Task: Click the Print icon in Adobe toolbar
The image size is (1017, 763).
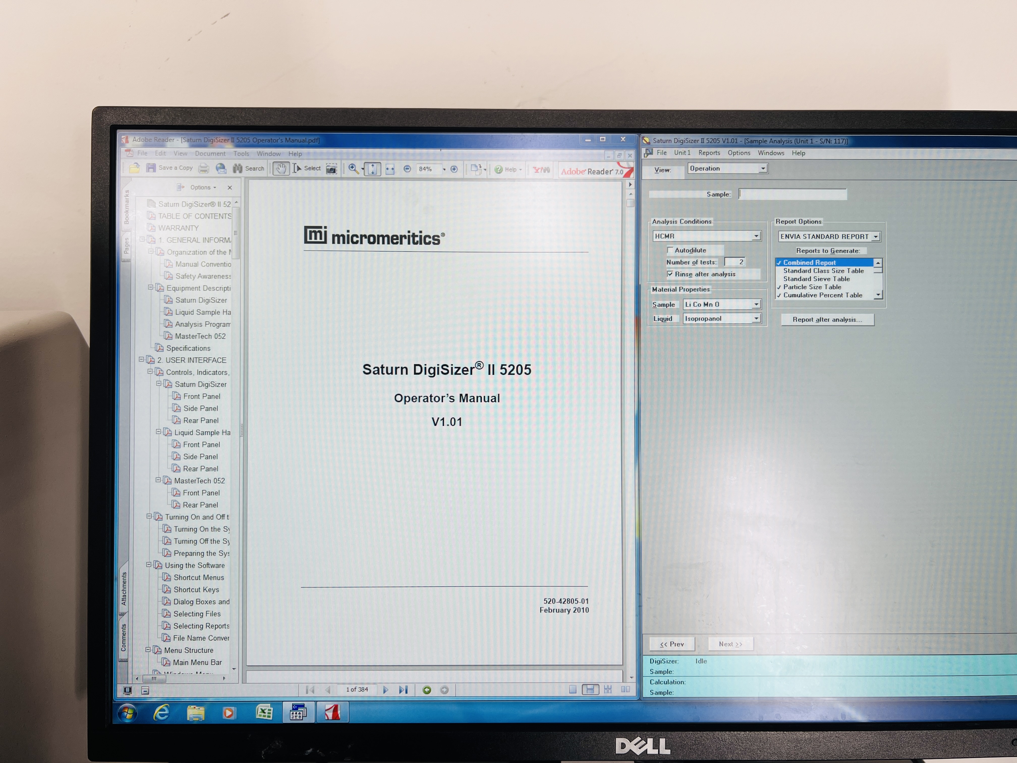Action: tap(204, 169)
